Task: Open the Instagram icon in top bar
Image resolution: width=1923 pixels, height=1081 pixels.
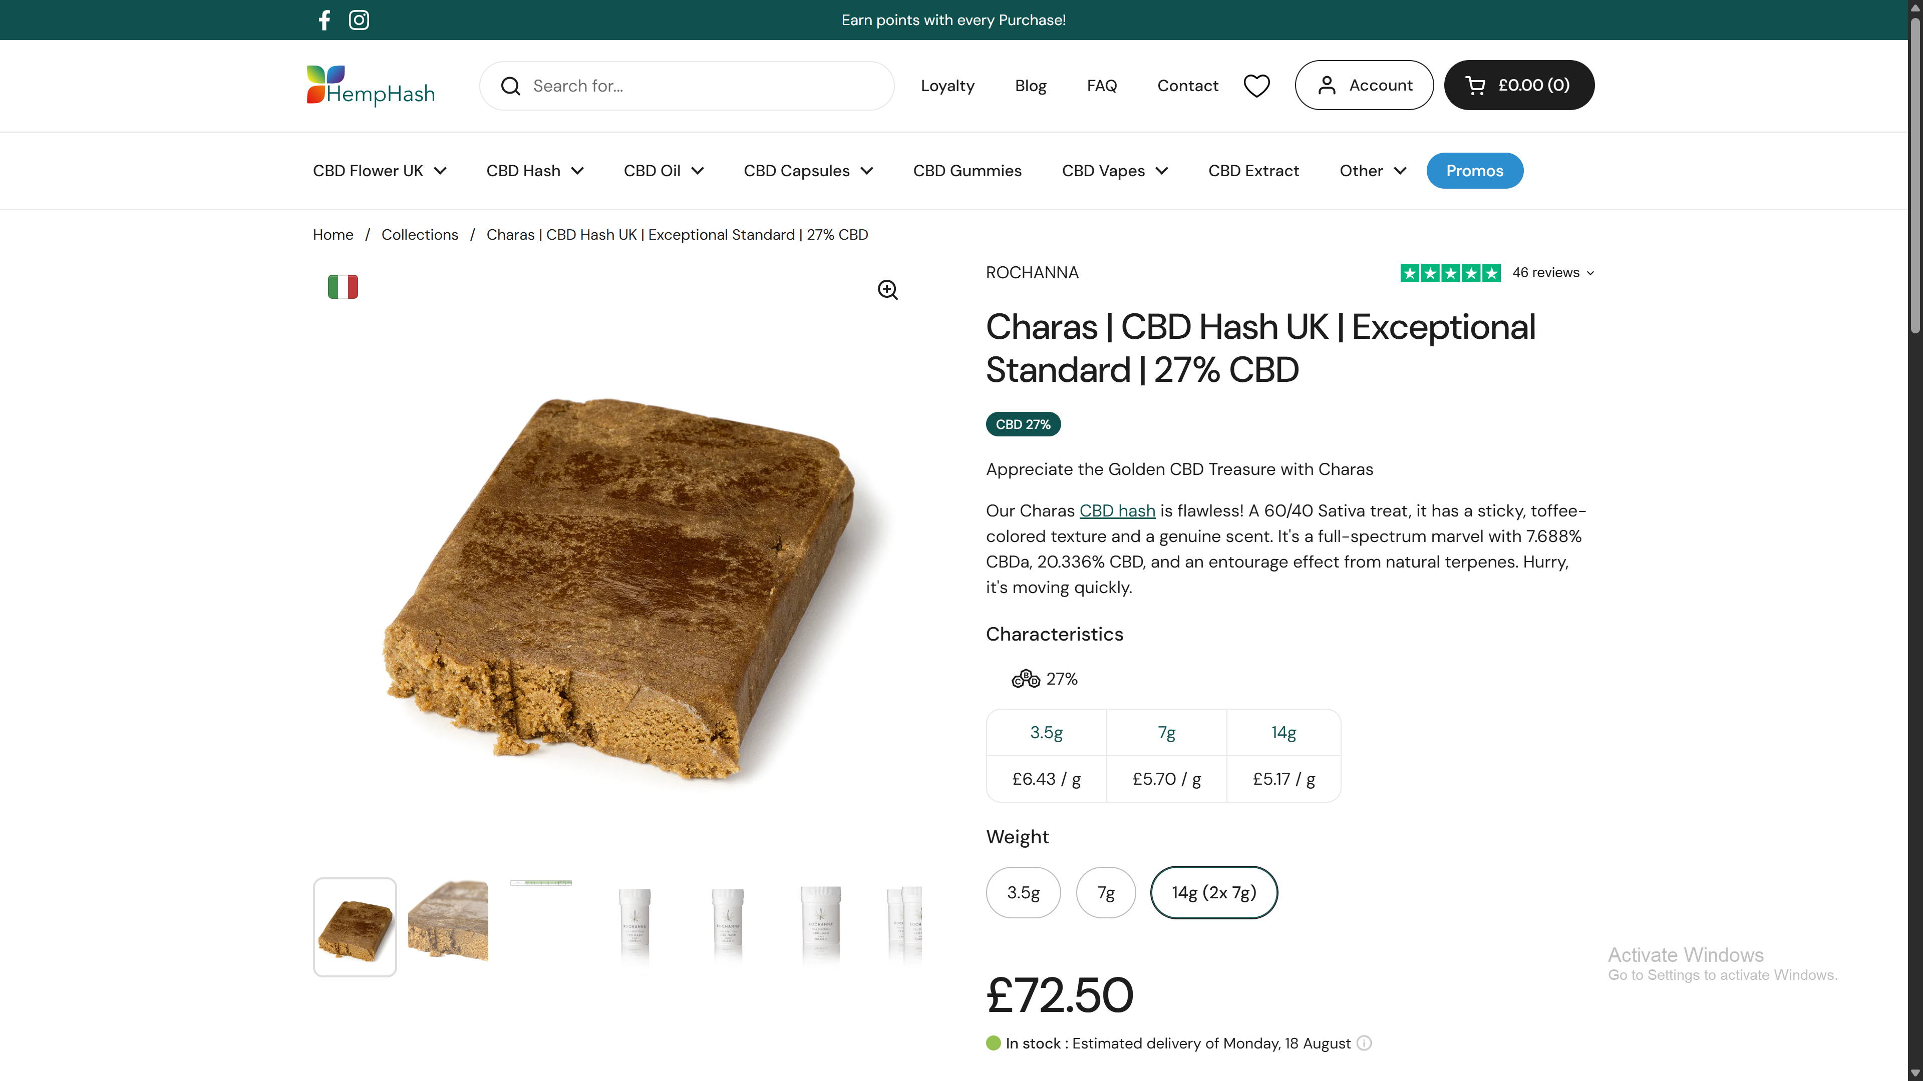Action: [x=359, y=20]
